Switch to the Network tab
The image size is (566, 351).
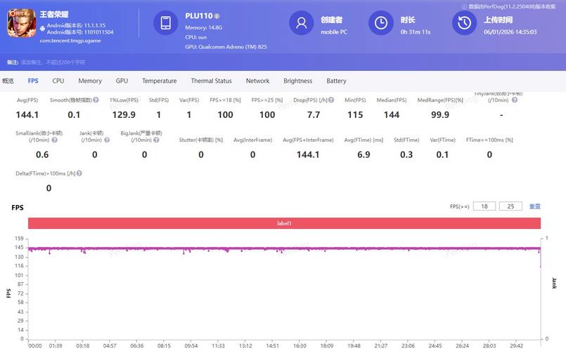pyautogui.click(x=258, y=81)
